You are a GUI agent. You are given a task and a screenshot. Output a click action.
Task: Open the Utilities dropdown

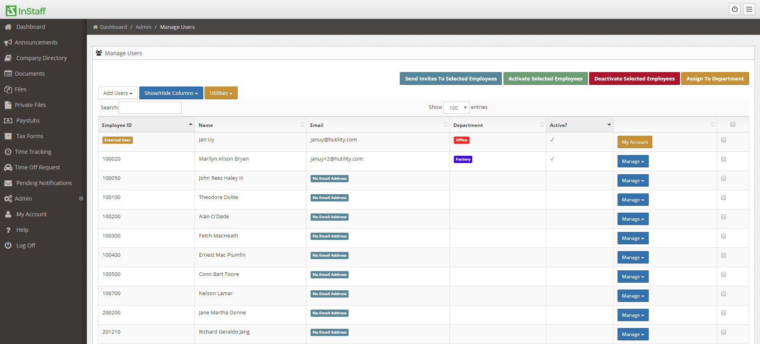click(221, 93)
